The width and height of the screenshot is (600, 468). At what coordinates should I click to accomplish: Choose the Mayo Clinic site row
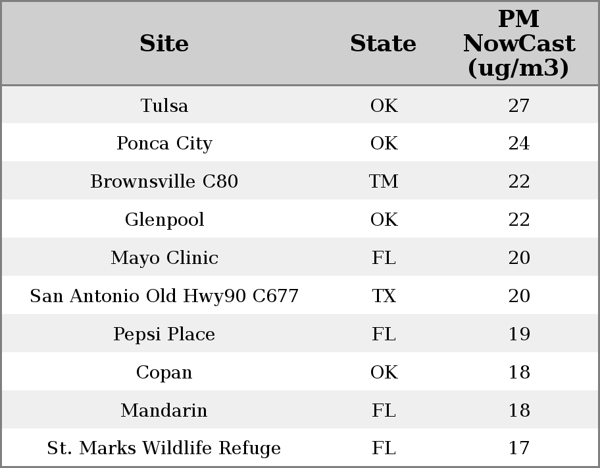[x=164, y=258]
